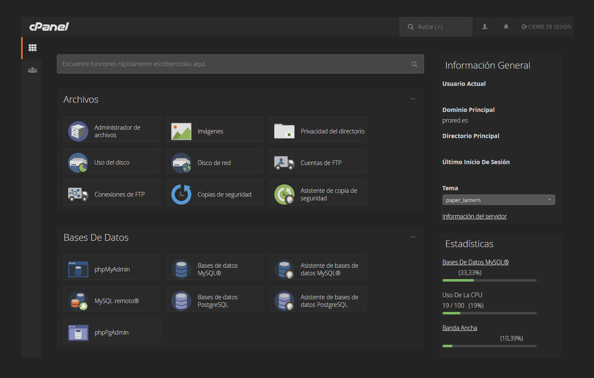Open Asistente de bases de datos PostgreSQL icon

[284, 301]
